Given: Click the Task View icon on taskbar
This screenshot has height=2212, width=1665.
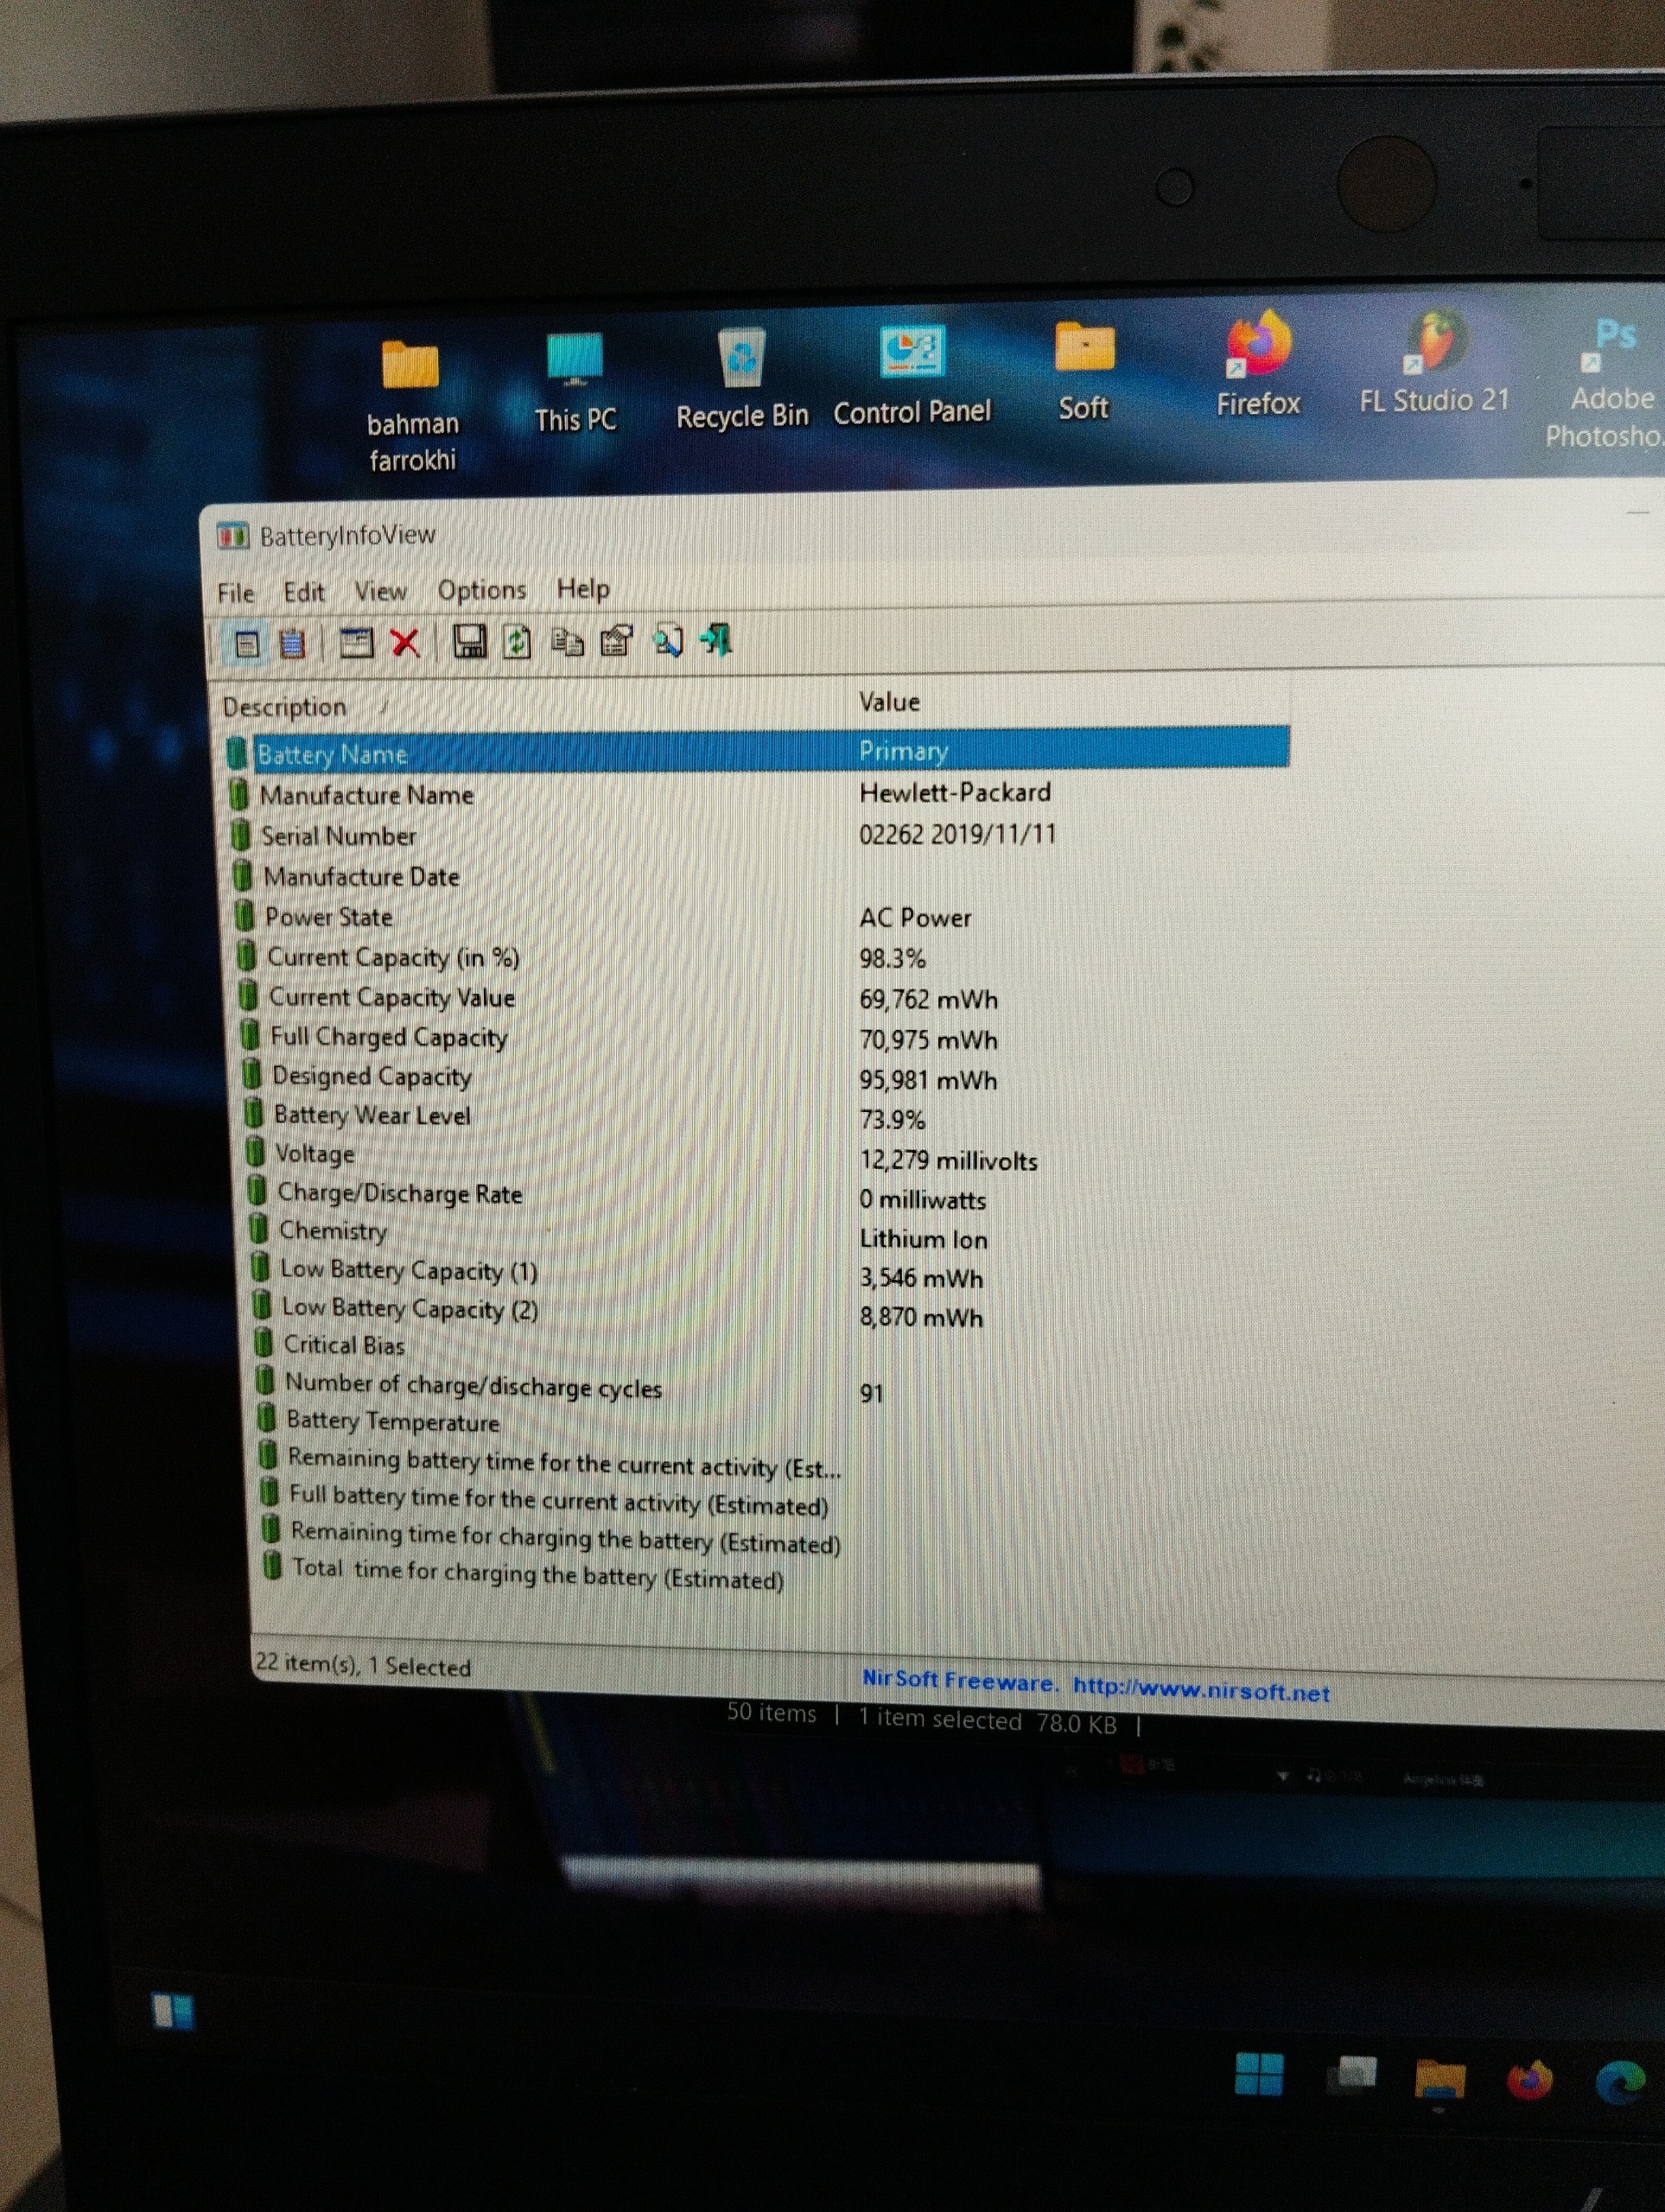Looking at the screenshot, I should click(1352, 2076).
